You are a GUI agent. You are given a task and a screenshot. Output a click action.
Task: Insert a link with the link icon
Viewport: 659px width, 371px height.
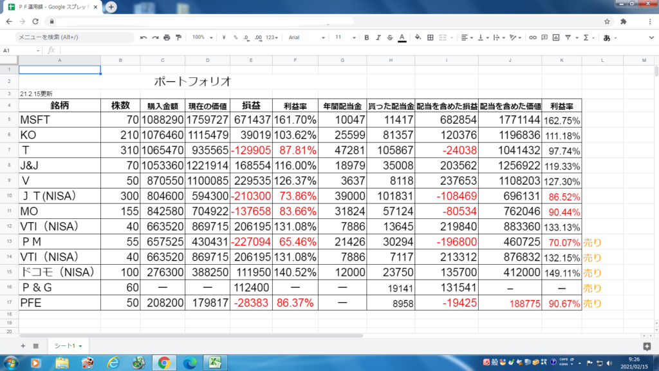point(532,37)
